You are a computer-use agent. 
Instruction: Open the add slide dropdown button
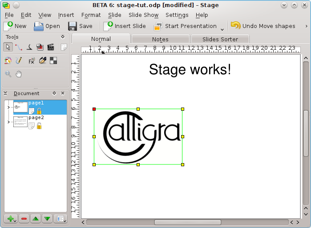click(11, 219)
